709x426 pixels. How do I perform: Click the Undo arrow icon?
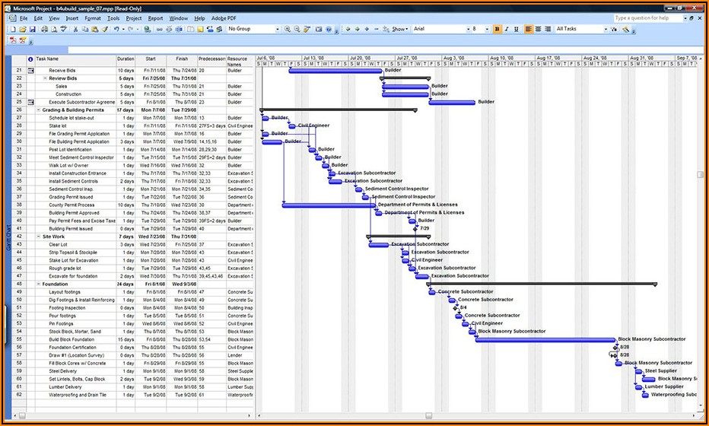point(116,29)
